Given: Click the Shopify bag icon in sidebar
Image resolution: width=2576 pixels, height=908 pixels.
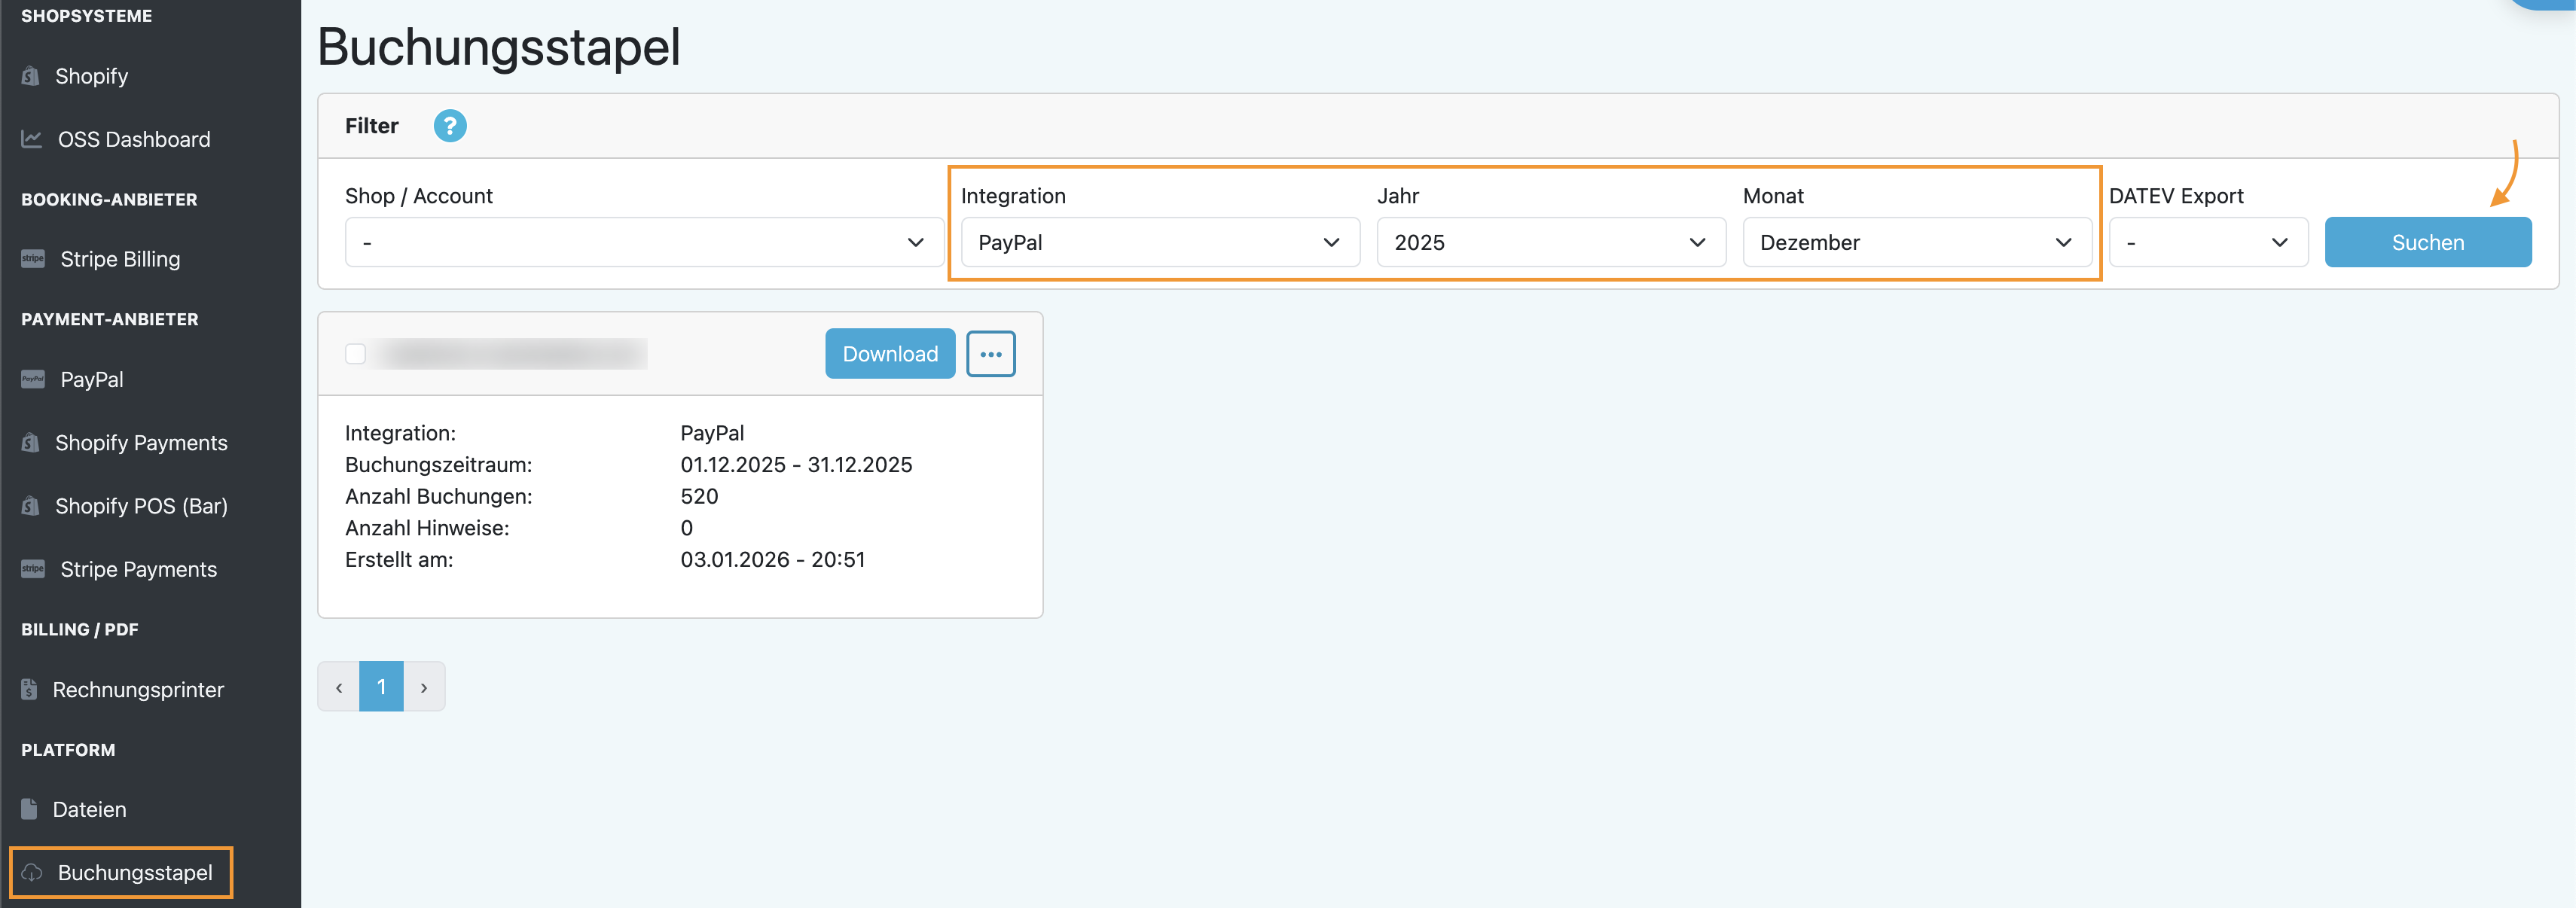Looking at the screenshot, I should coord(31,76).
